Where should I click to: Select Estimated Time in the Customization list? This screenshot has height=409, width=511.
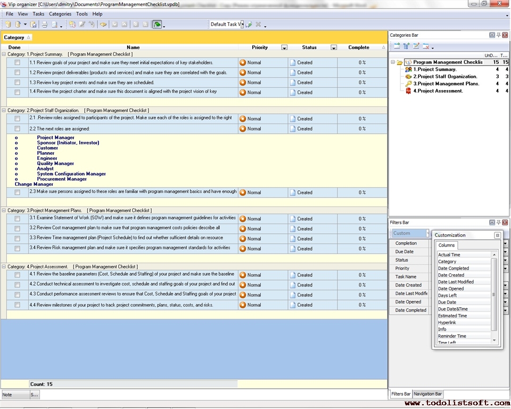tap(452, 316)
